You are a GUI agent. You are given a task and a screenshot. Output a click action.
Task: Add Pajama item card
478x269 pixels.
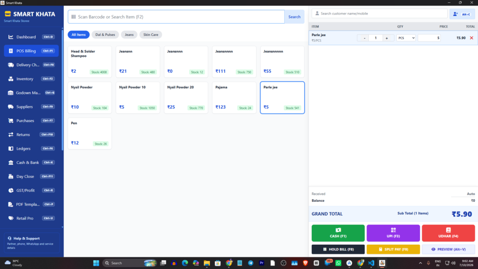pyautogui.click(x=234, y=98)
